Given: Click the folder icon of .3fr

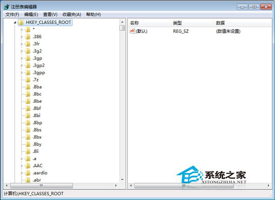Looking at the screenshot, I should [28, 44].
